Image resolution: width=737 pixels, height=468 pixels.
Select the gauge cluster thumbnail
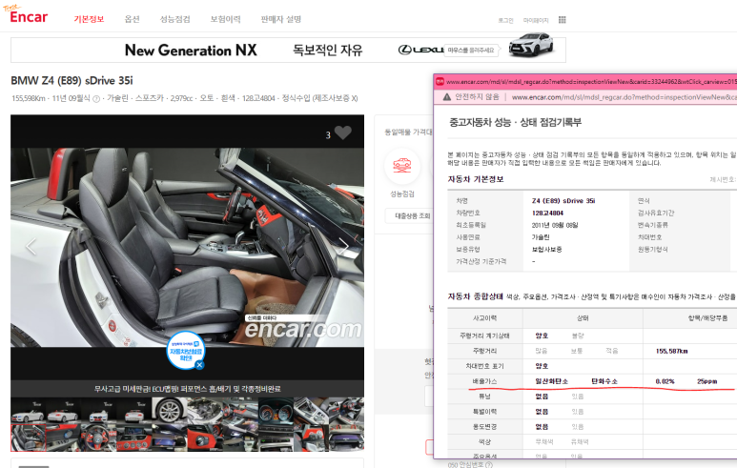[276, 410]
